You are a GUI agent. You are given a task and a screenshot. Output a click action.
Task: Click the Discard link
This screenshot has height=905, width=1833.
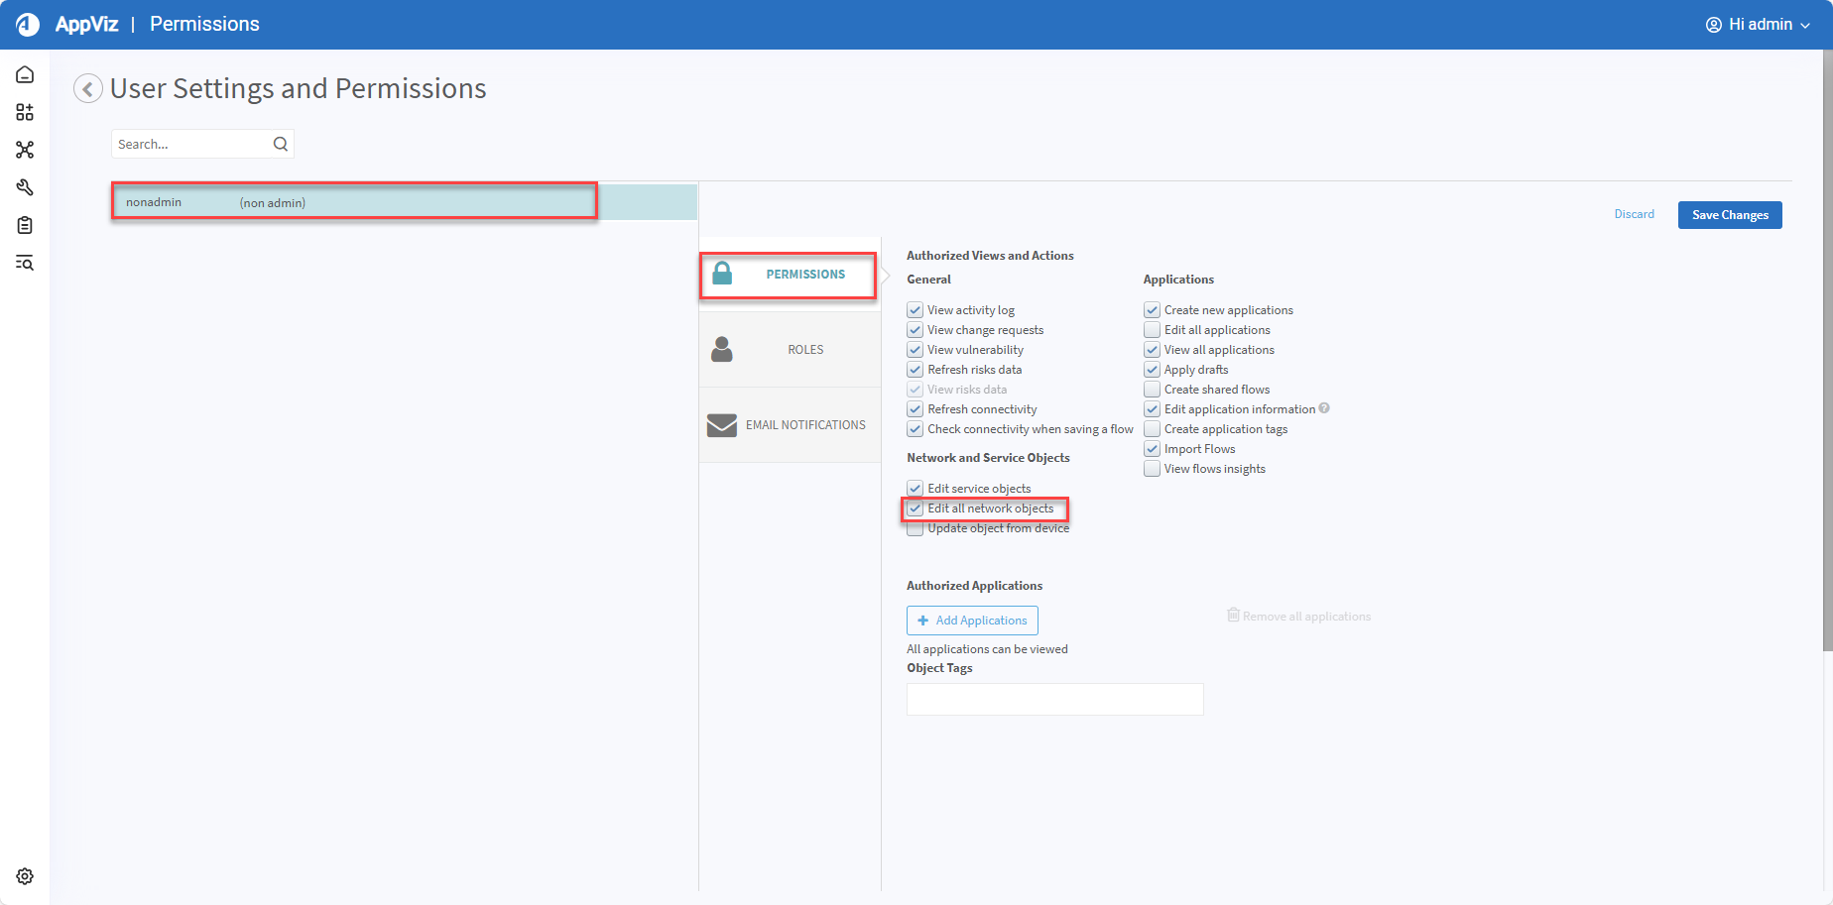[1634, 214]
